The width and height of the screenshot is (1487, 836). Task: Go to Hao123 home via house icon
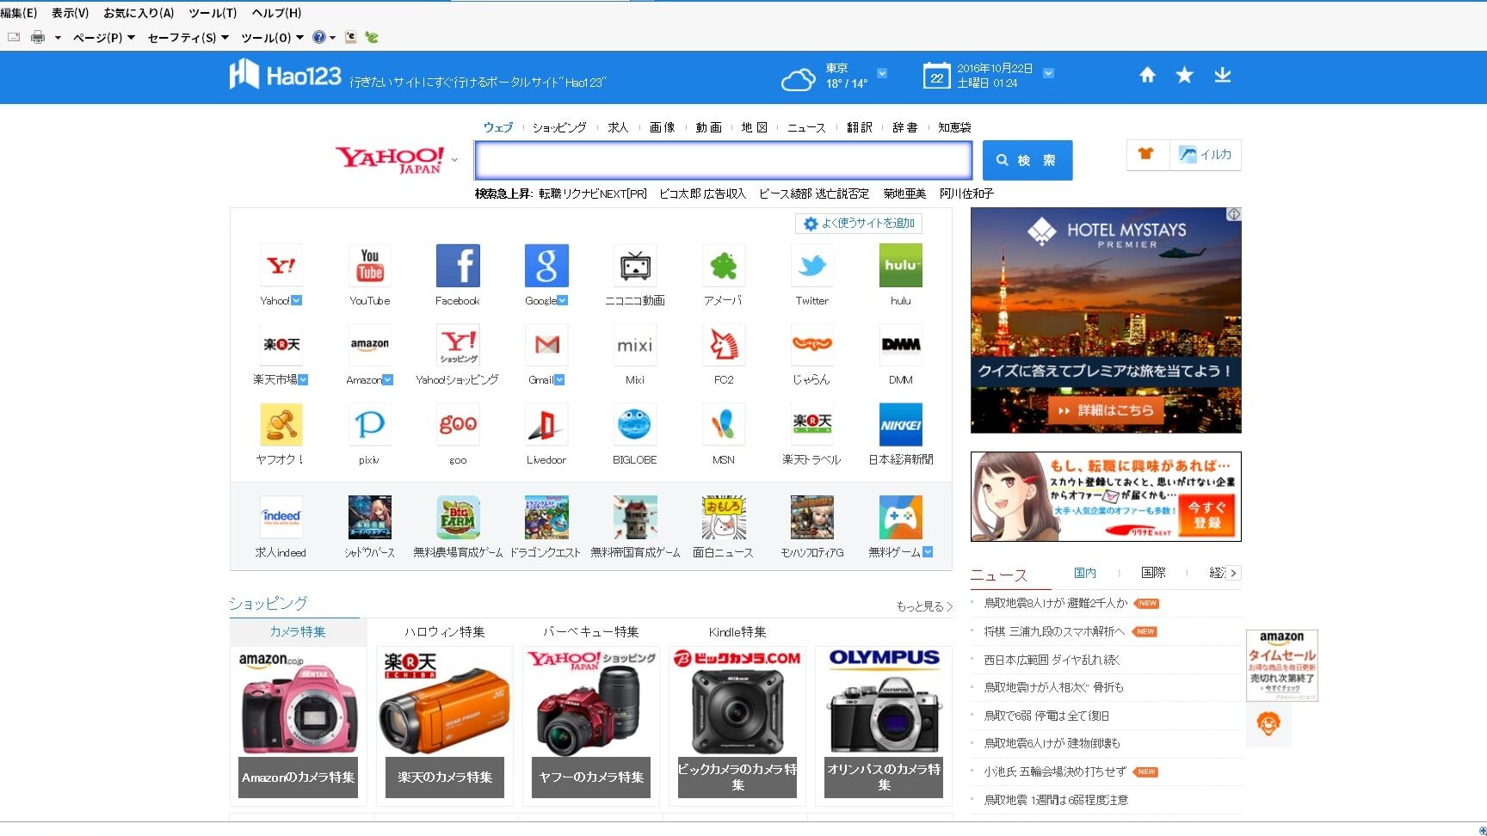(x=1147, y=75)
